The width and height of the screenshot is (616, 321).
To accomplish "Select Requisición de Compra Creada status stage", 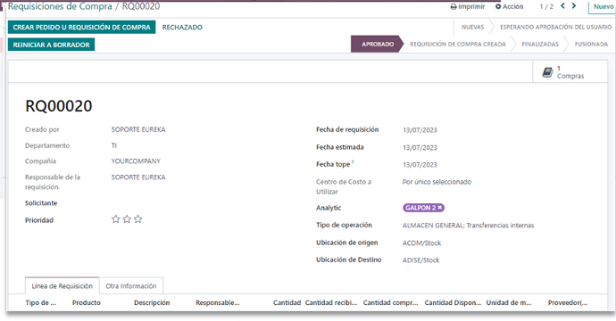I will pos(458,45).
